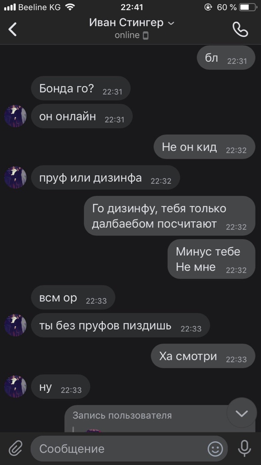The width and height of the screenshot is (261, 465).
Task: Tap avatar beside 'пруф или дизинфа'
Action: 15,177
